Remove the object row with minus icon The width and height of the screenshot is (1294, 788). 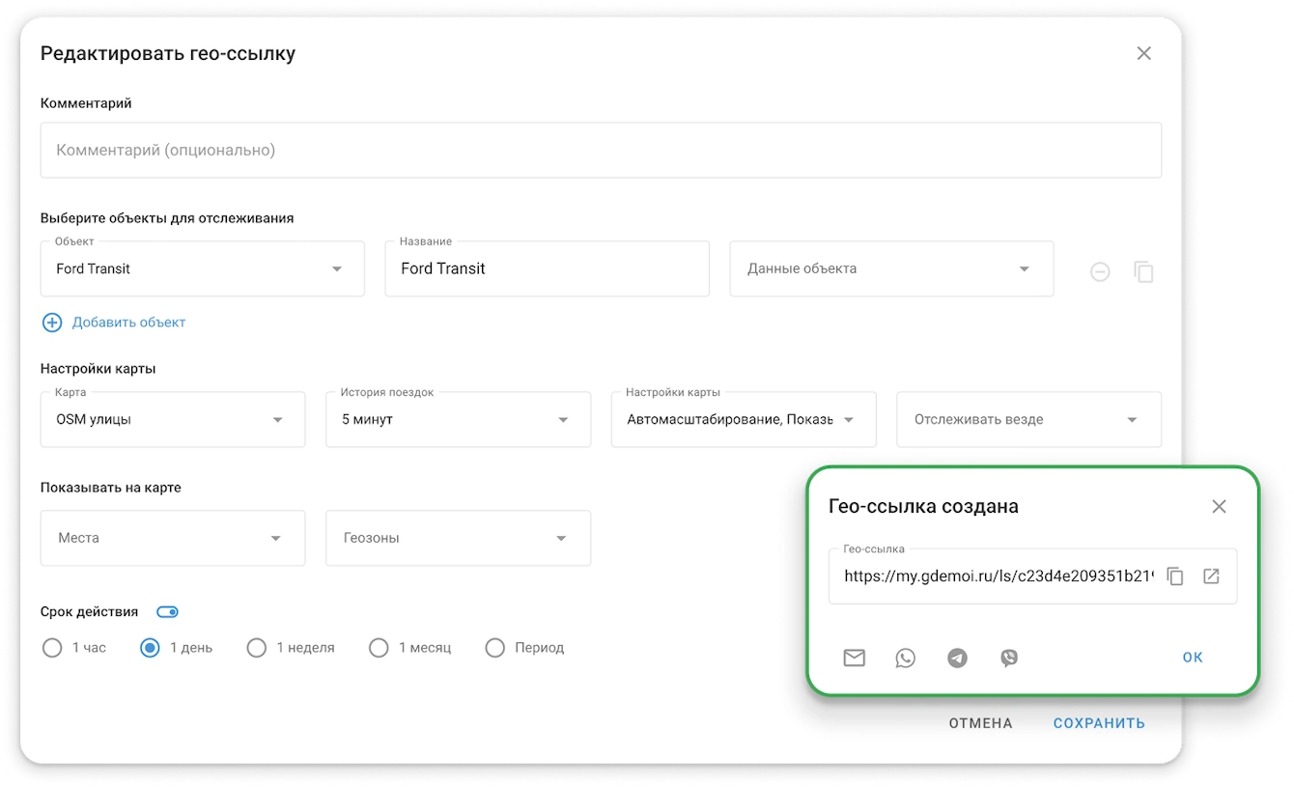point(1100,272)
